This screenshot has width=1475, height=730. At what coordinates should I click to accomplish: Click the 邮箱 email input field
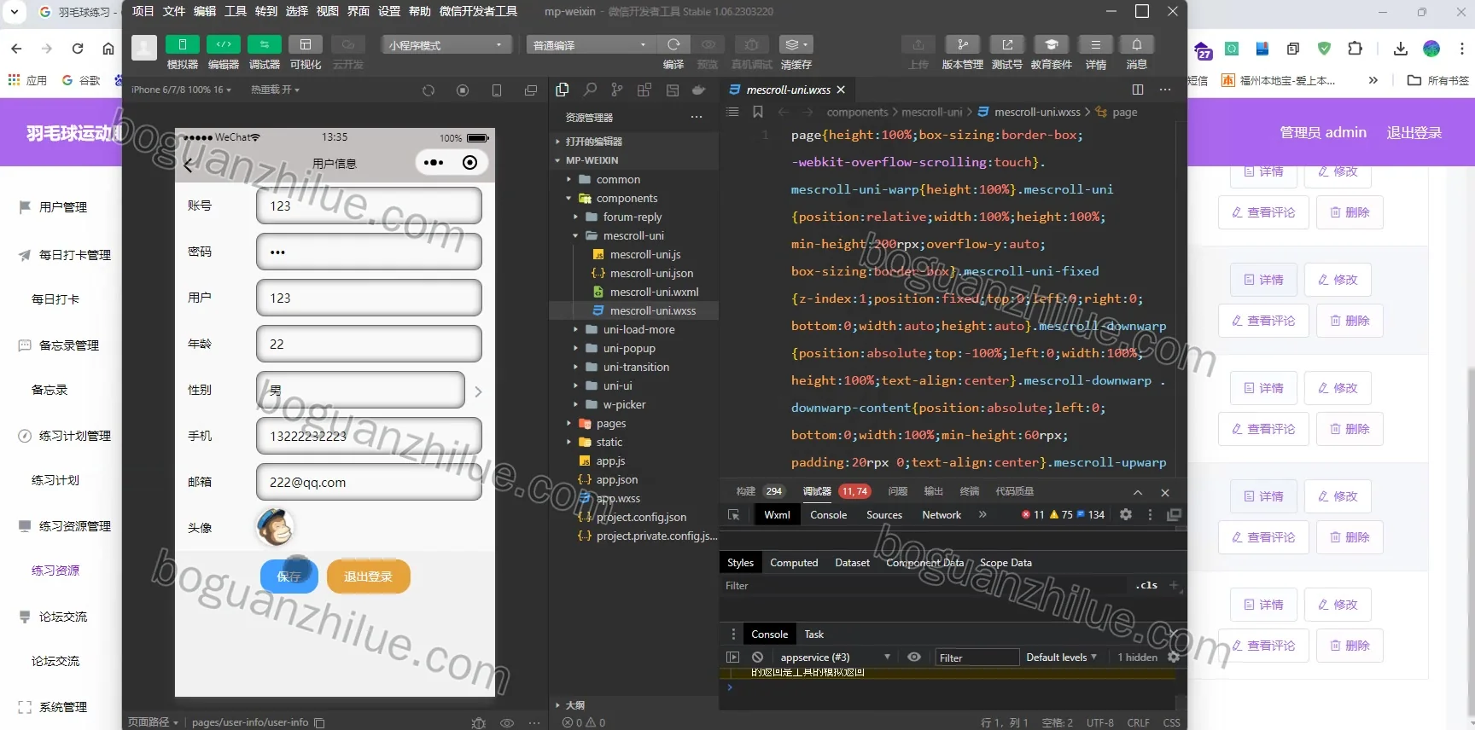click(x=369, y=482)
